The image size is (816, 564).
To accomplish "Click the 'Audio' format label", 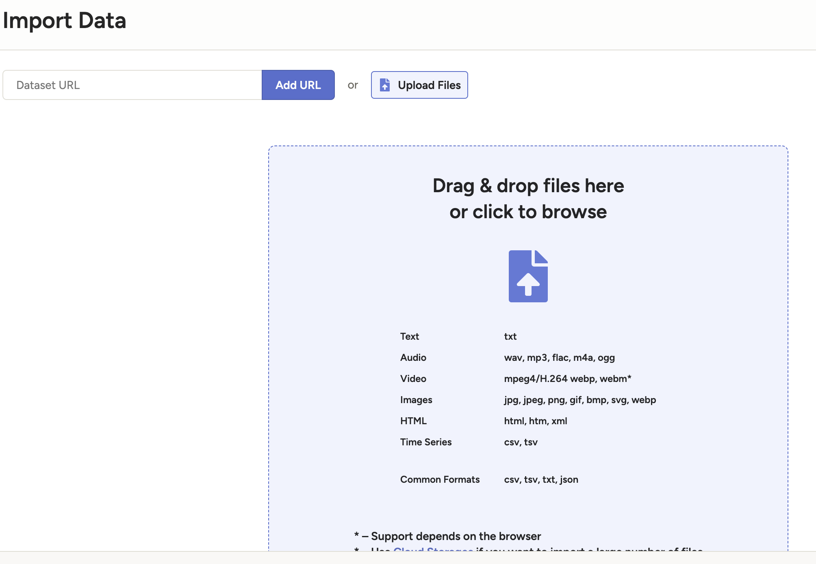I will [x=413, y=358].
